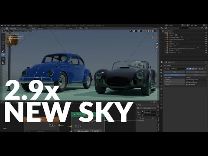Select the Move tool in viewport toolbar
This screenshot has width=208, height=156.
3,43
